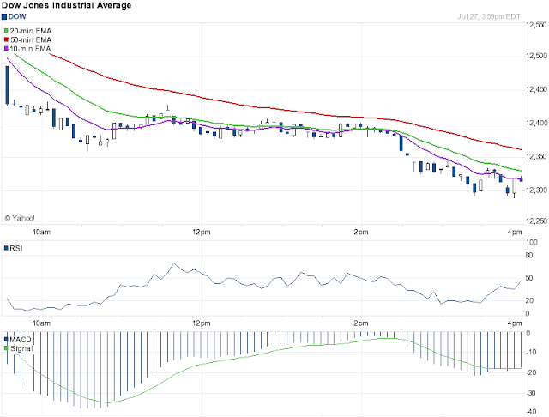Click the 12,550 price axis label
This screenshot has width=549, height=417.
point(536,25)
